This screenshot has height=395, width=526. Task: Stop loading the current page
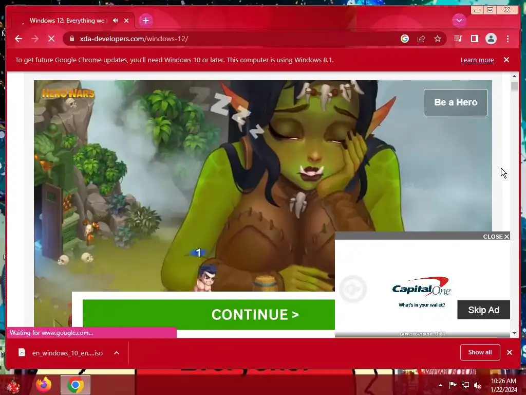click(51, 39)
